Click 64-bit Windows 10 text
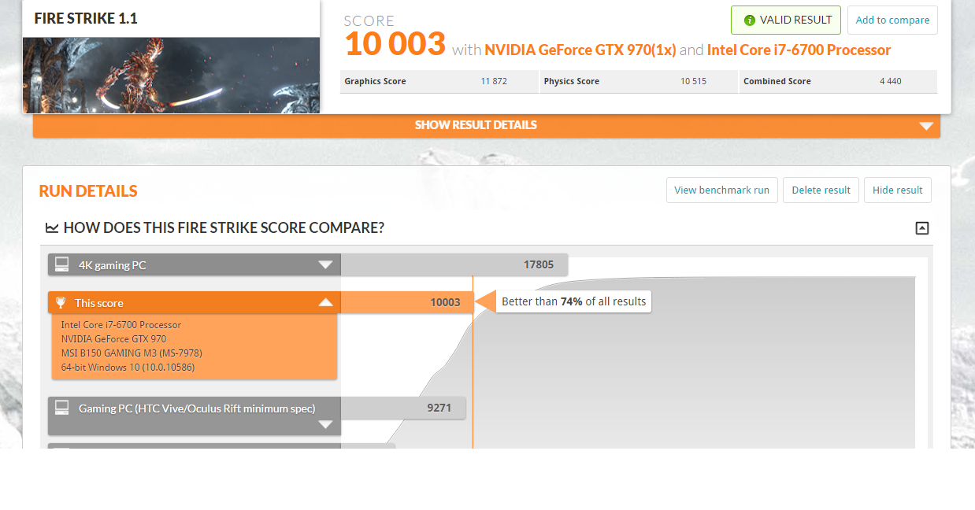Image resolution: width=975 pixels, height=510 pixels. pyautogui.click(x=128, y=367)
